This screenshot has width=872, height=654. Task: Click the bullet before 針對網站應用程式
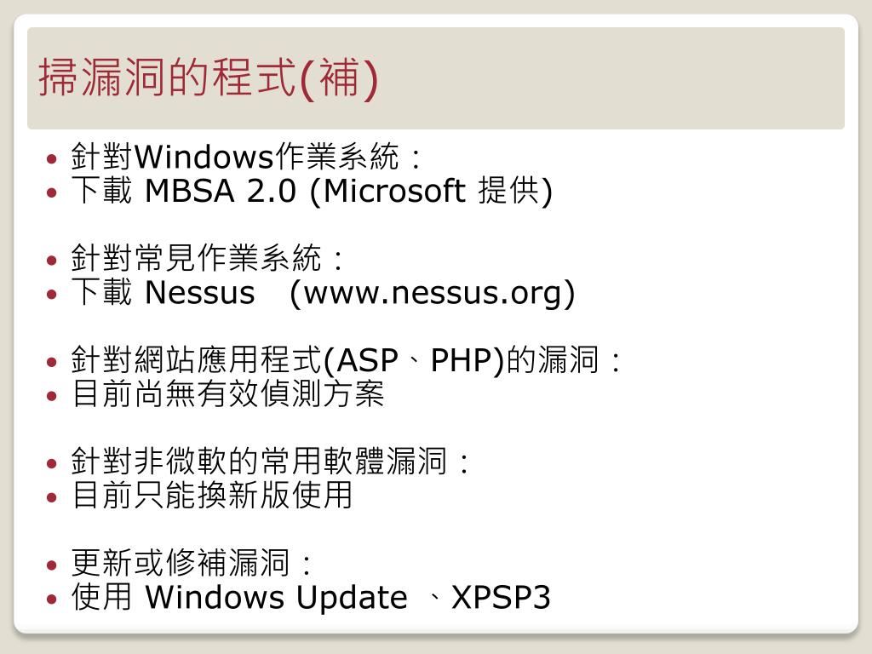tap(52, 362)
